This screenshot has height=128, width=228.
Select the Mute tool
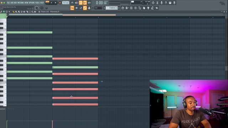(24, 12)
